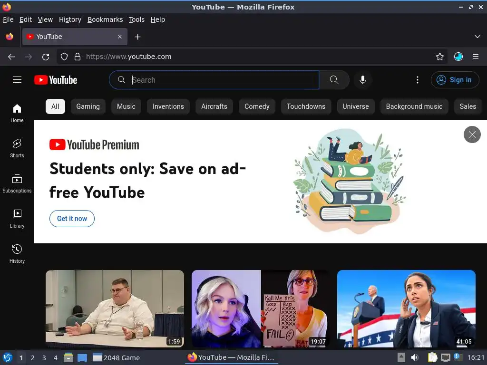Select the Background music filter chip
Screen dimensions: 487x365
pyautogui.click(x=414, y=106)
